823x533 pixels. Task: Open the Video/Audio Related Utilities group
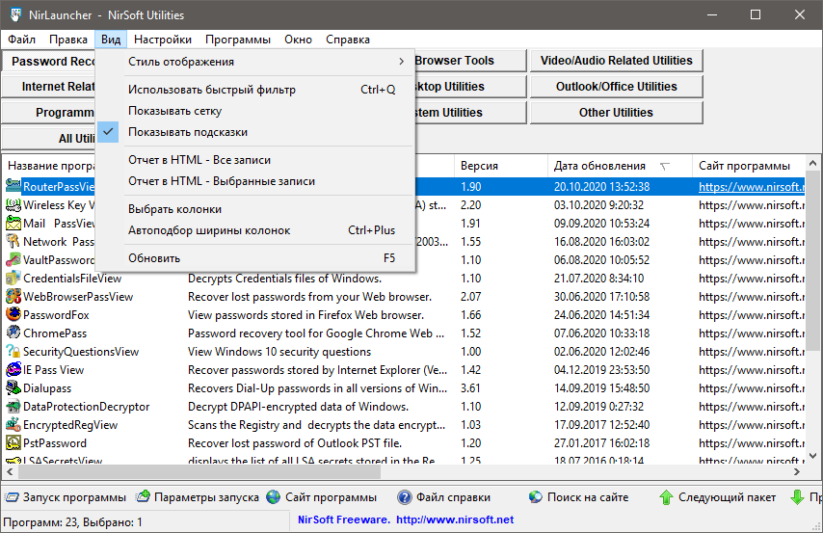point(616,60)
